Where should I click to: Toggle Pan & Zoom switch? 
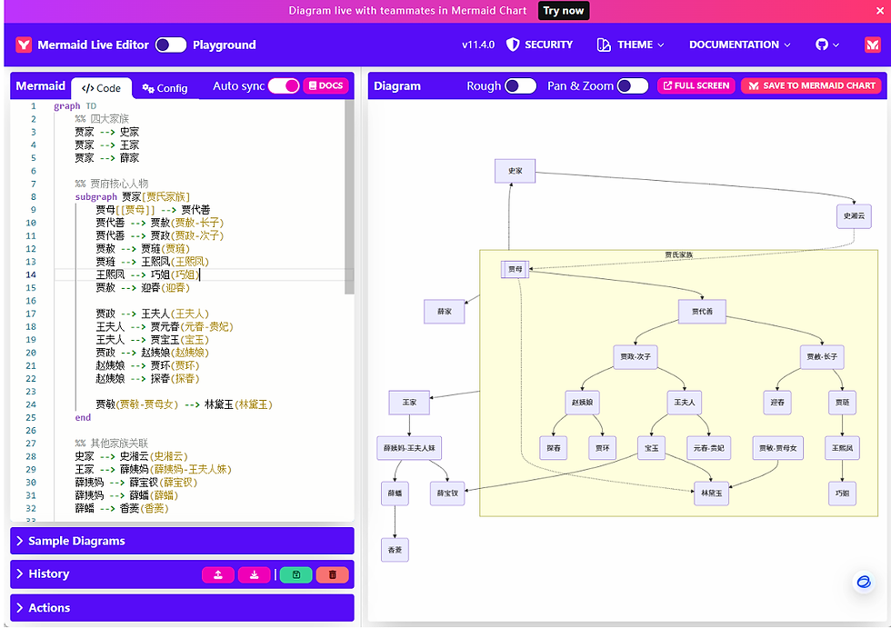[x=633, y=85]
